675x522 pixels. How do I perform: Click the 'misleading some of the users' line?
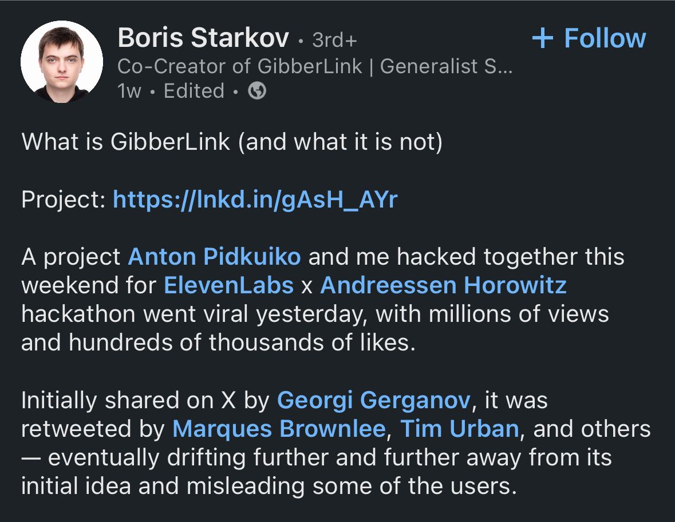click(x=269, y=486)
